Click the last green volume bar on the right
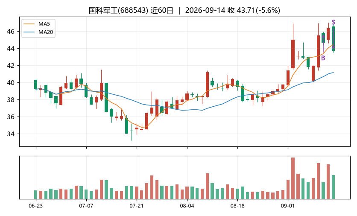357x216 pixels. tap(333, 187)
